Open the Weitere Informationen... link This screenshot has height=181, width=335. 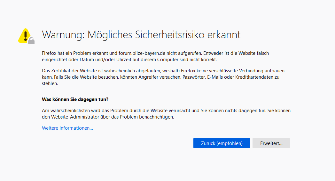click(67, 128)
